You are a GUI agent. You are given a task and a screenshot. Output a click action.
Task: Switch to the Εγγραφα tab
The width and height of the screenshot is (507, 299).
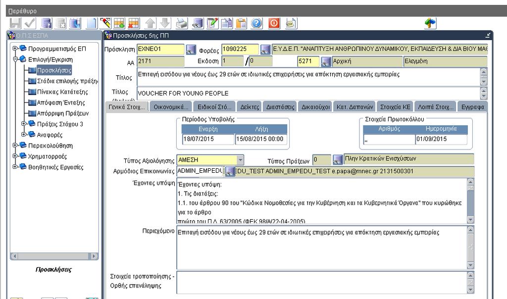[473, 107]
